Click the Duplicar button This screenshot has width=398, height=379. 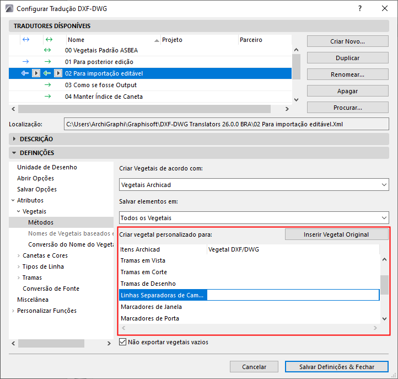347,58
